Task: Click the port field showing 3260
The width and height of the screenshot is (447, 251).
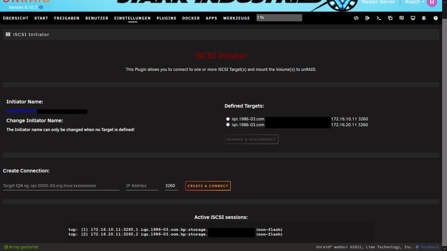Action: click(x=171, y=185)
